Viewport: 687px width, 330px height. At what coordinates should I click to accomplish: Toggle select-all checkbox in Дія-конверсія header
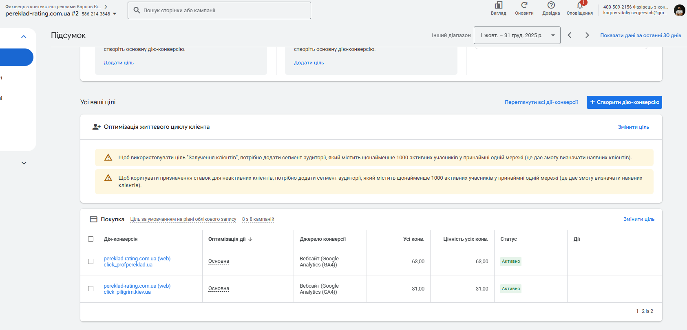click(x=91, y=239)
